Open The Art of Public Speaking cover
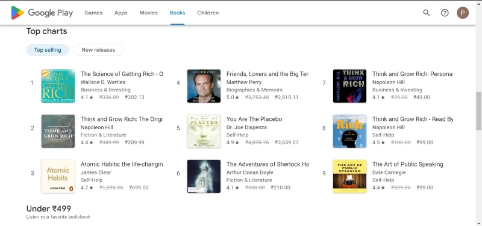This screenshot has width=482, height=226. click(x=349, y=176)
